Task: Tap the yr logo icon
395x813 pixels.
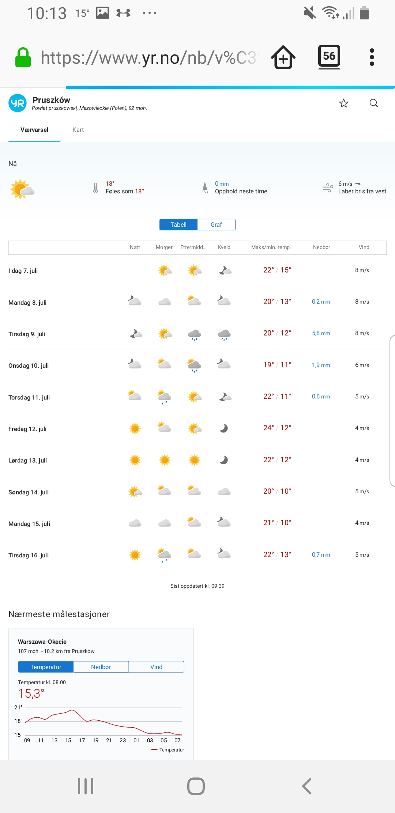Action: coord(18,103)
